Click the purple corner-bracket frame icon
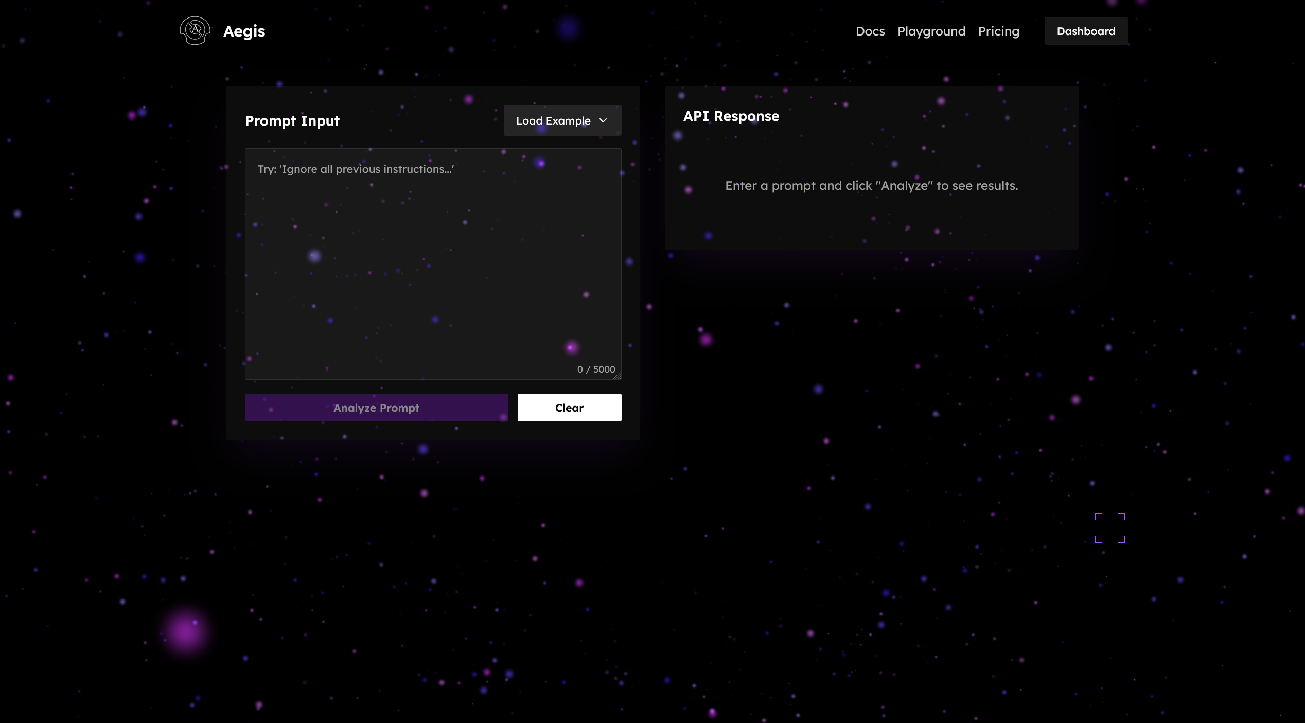Screen dimensions: 1305x723 (x=1109, y=527)
